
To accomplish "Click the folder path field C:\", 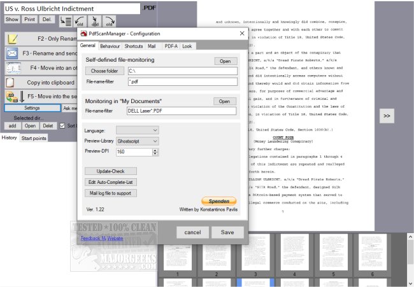I will 183,71.
